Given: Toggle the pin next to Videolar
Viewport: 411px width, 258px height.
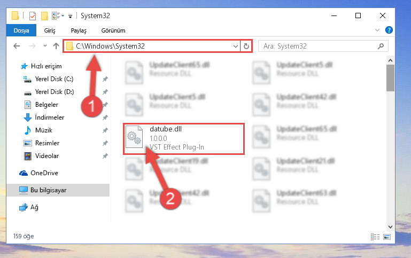Looking at the screenshot, I should [105, 156].
